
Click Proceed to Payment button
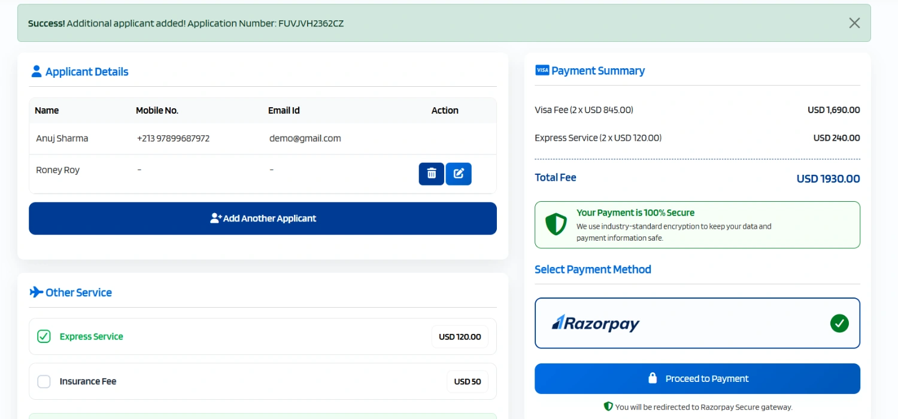(697, 379)
